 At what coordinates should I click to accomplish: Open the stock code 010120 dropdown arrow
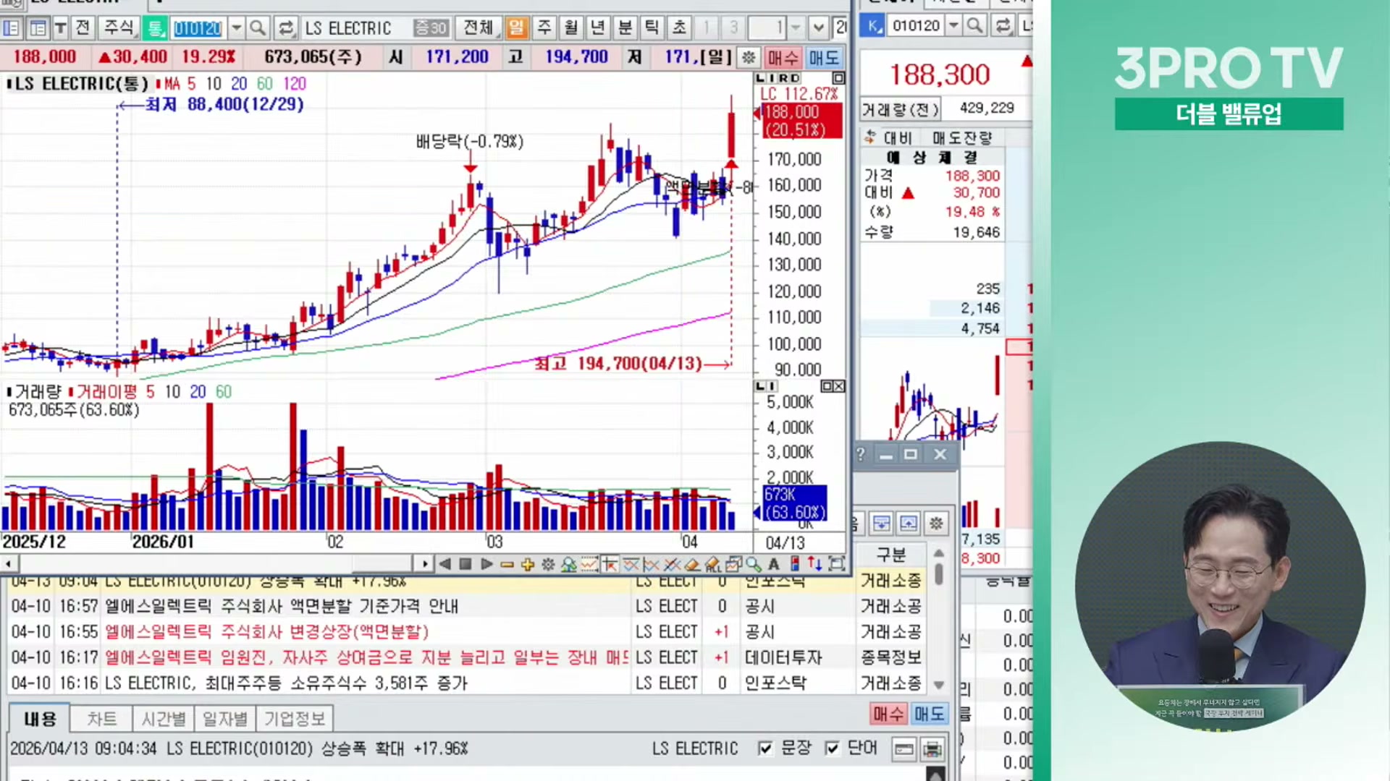click(236, 28)
